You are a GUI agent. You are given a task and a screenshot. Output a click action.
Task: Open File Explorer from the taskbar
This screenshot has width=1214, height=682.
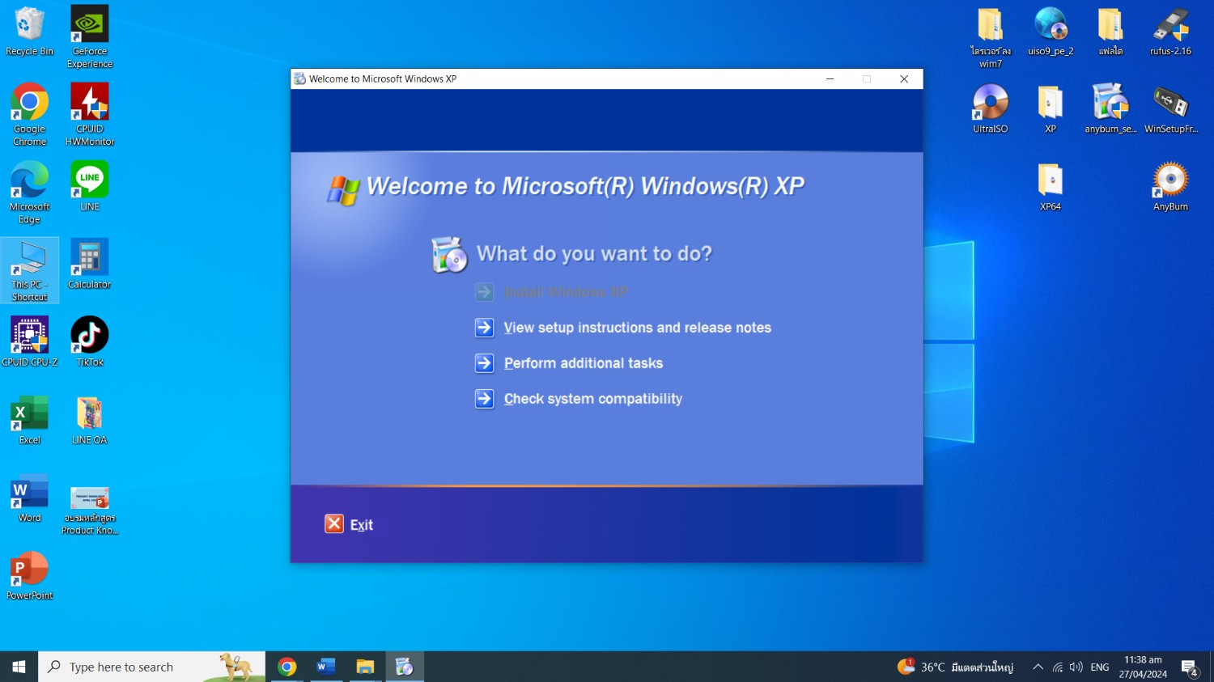click(x=365, y=667)
